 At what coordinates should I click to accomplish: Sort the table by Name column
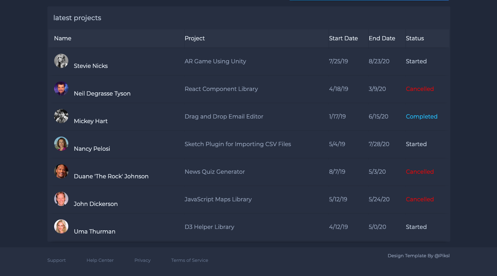click(x=63, y=38)
